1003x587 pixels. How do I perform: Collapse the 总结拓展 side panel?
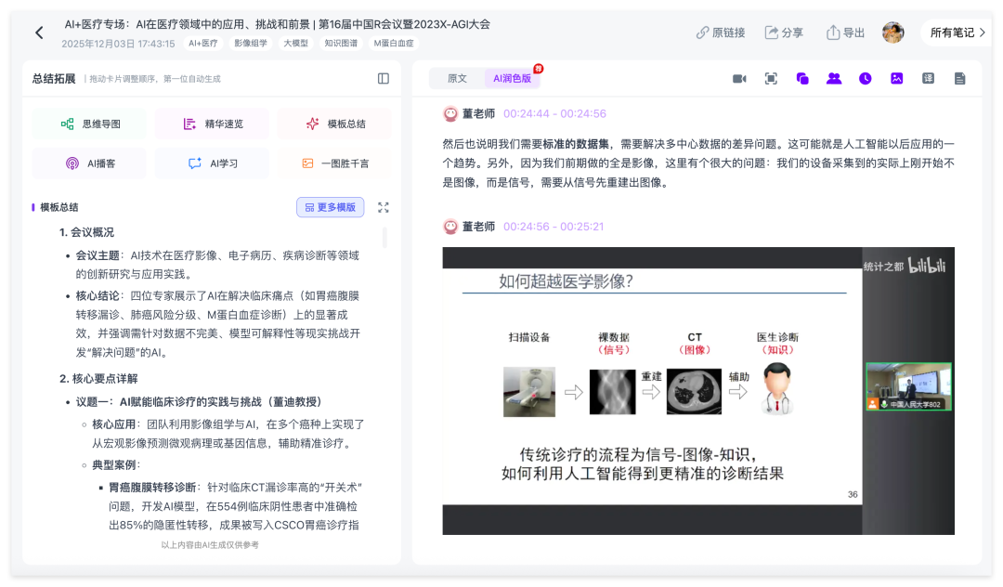384,79
